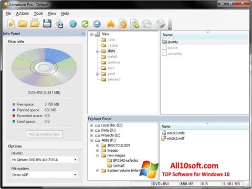
Task: Select win2k3.mdf file
Action: click(173, 138)
